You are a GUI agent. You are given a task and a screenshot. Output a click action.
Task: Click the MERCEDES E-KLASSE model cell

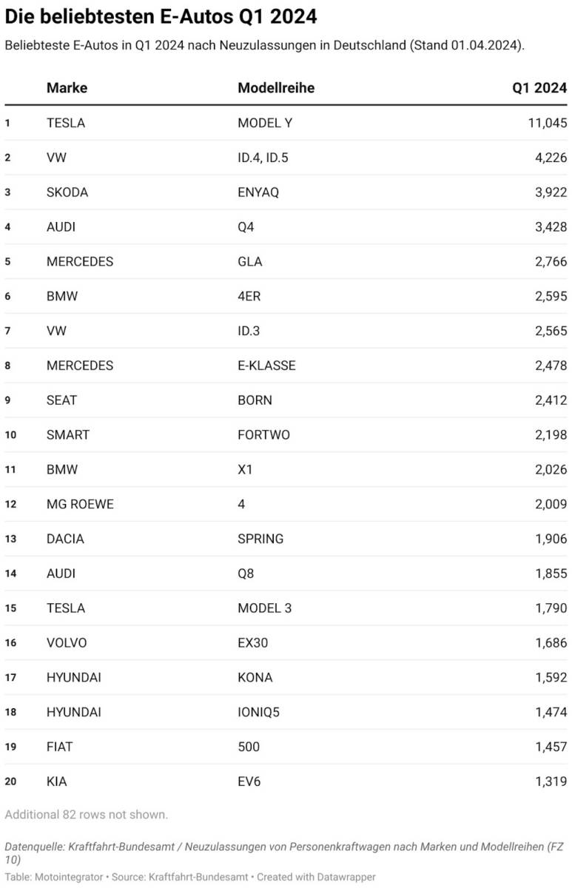click(266, 366)
